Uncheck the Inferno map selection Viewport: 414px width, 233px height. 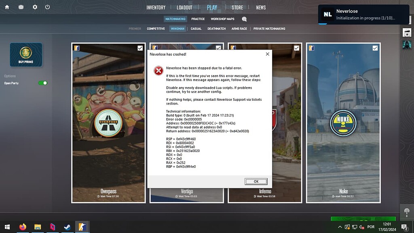click(x=296, y=48)
